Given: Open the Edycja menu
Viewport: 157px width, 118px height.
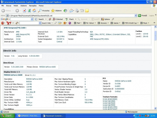Looking at the screenshot, I should pyautogui.click(x=8, y=6).
